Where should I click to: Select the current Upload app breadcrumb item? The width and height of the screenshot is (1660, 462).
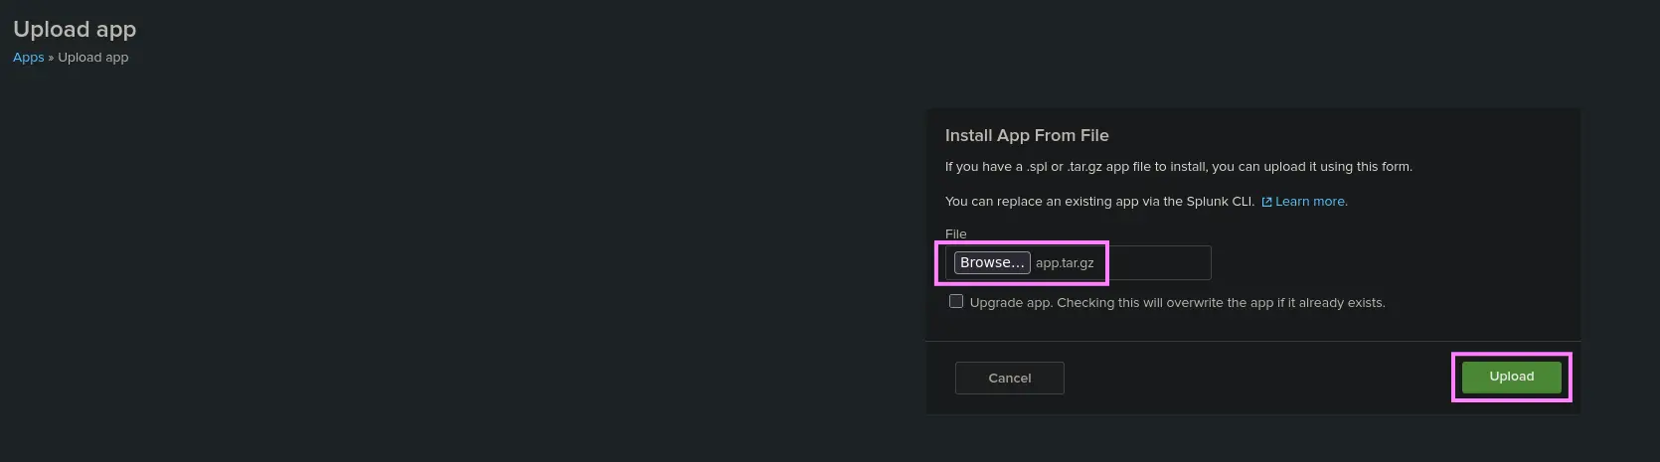point(93,58)
